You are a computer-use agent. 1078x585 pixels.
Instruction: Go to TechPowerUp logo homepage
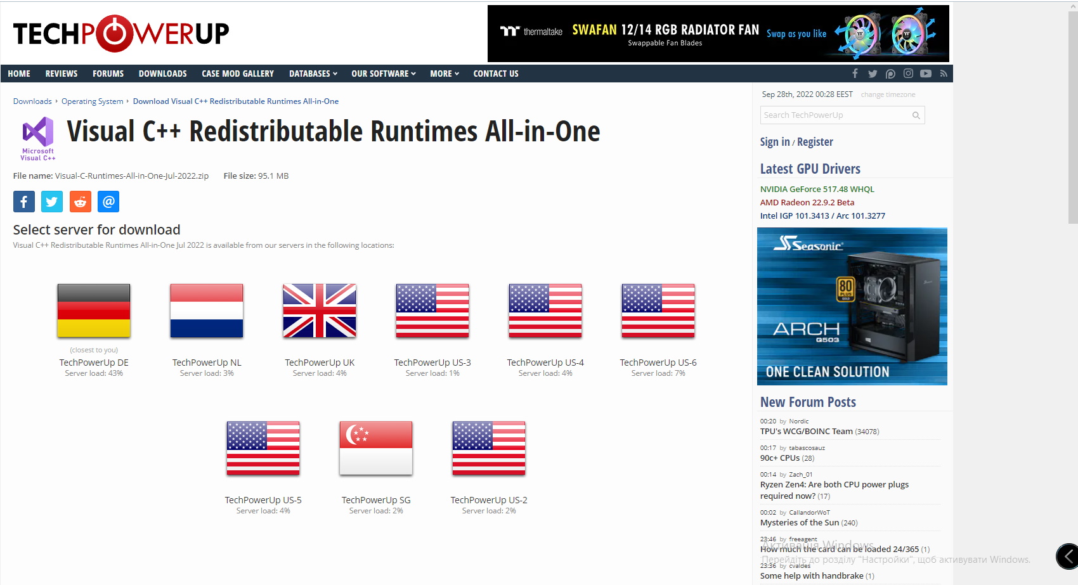(121, 34)
